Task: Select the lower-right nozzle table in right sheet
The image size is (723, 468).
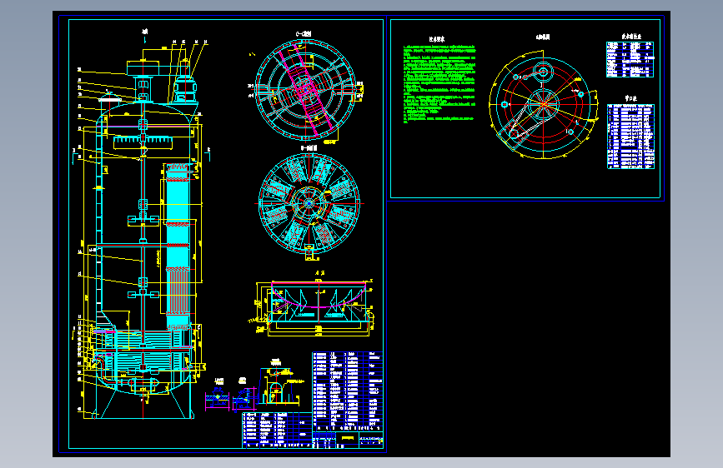Action: pos(630,137)
